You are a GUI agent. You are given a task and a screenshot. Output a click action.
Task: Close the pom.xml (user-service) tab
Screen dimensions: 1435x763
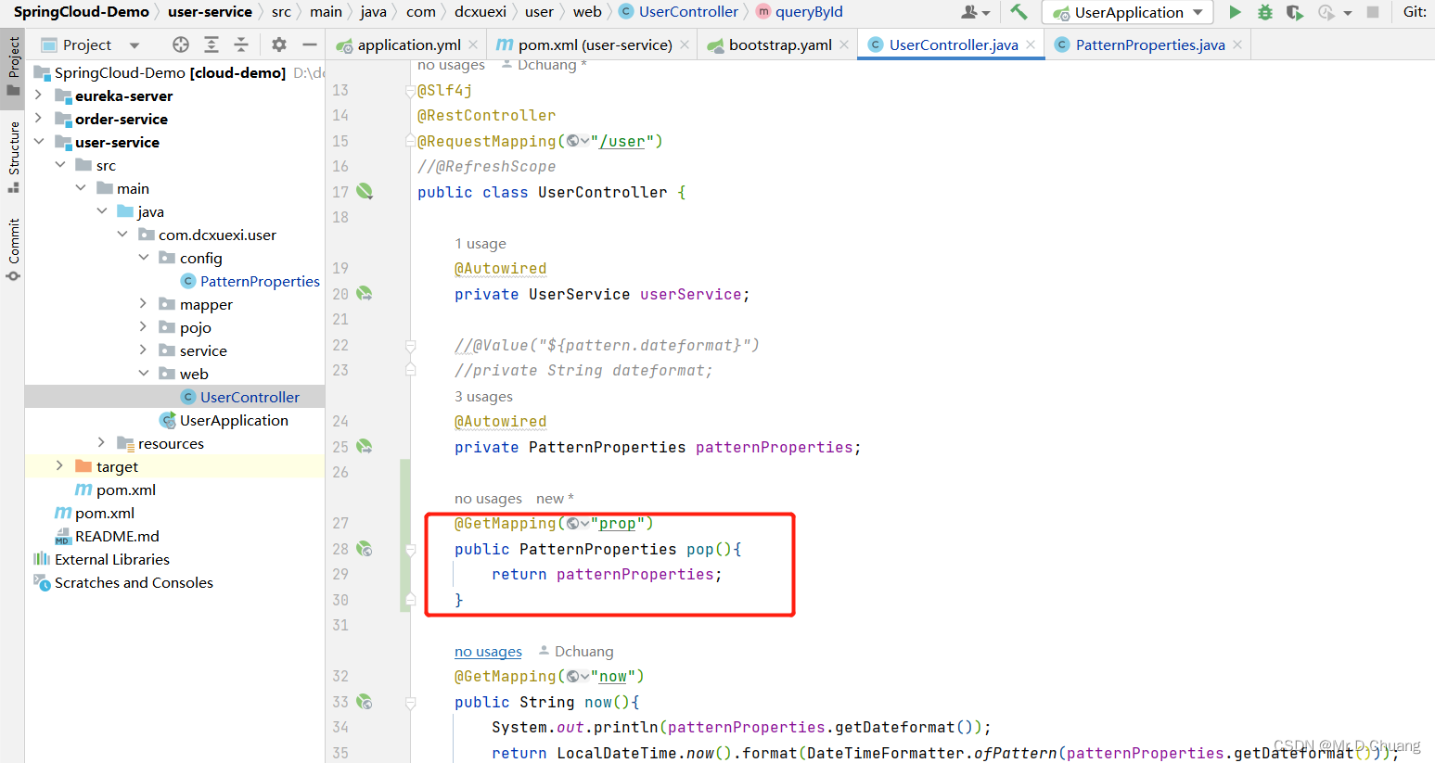point(685,45)
